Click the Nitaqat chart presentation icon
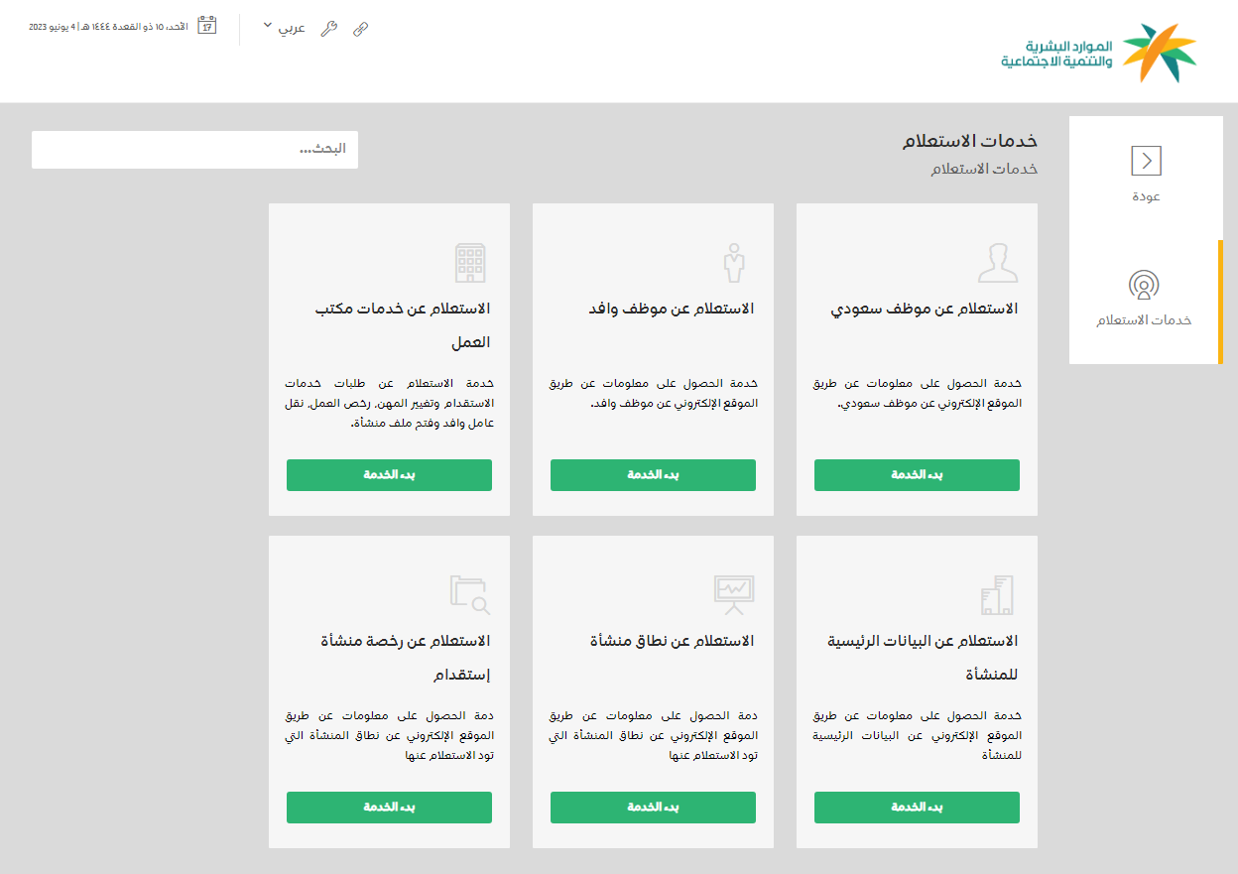 [x=734, y=590]
